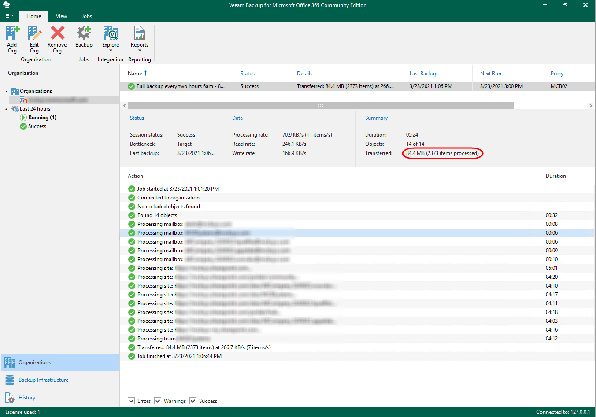This screenshot has height=417, width=596.
Task: Click check icon beside Processing team row
Action: tap(132, 339)
